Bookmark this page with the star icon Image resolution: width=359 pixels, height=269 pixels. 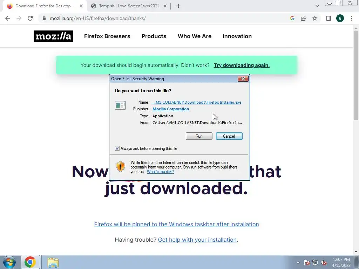point(315,18)
